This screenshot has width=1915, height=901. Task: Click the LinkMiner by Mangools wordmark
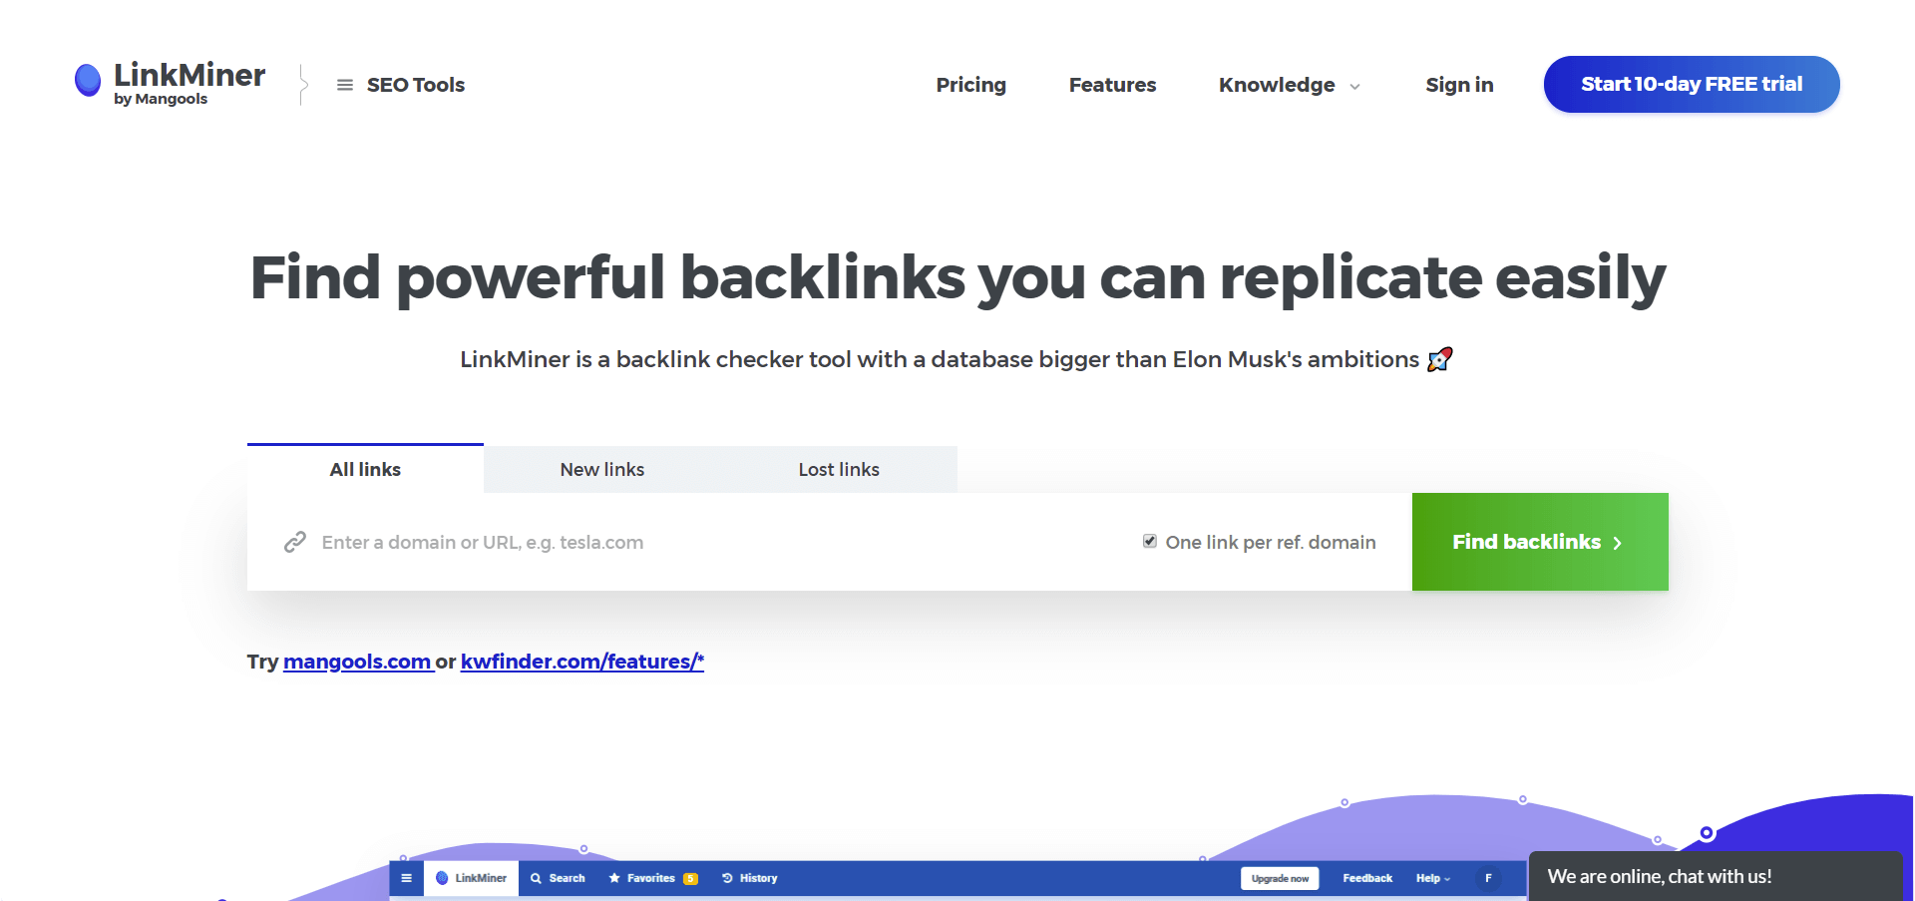pyautogui.click(x=190, y=82)
